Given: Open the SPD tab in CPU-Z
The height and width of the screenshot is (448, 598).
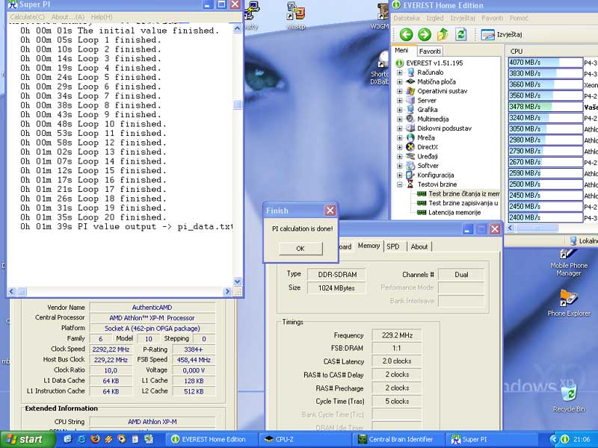Looking at the screenshot, I should [392, 246].
